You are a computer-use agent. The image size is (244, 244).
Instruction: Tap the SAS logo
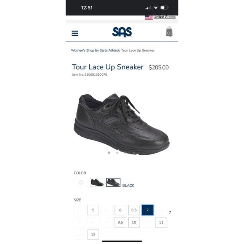click(122, 32)
